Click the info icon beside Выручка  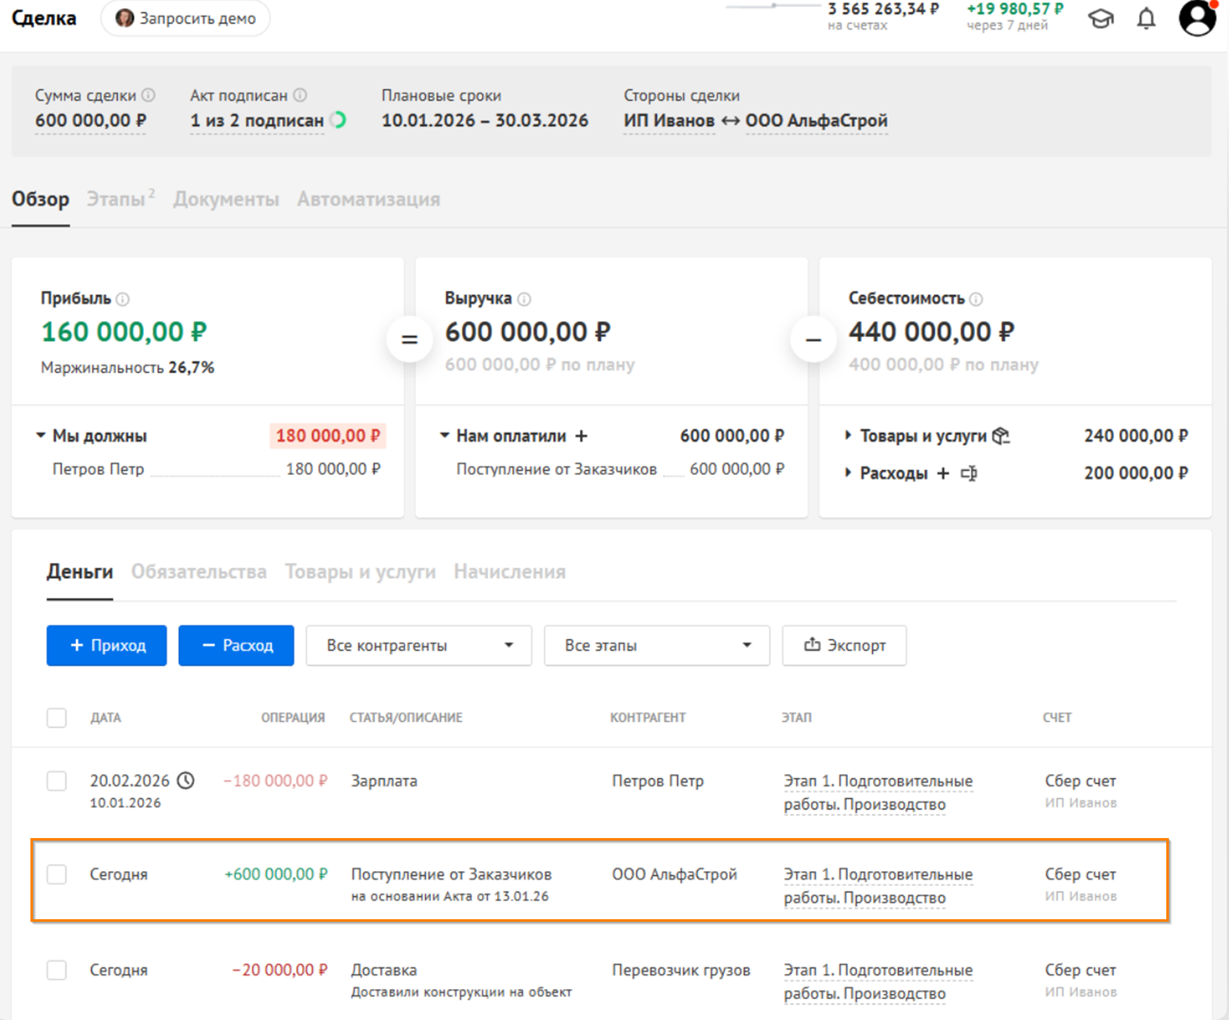coord(524,299)
